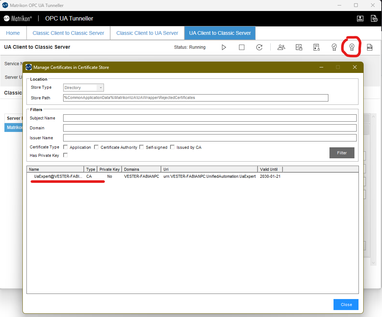The image size is (382, 317).
Task: Open the trusted certificates ribbon icon
Action: click(x=334, y=47)
